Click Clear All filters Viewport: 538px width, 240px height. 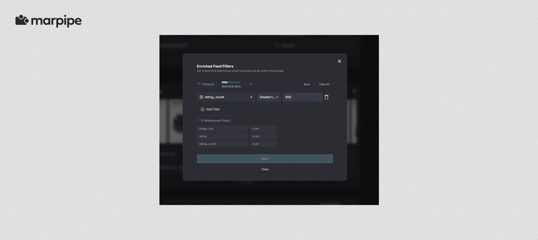(324, 84)
